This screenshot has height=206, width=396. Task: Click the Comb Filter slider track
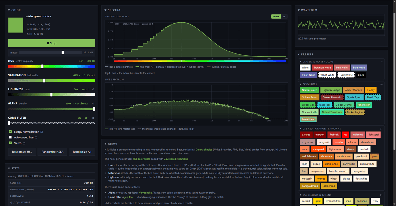coord(51,123)
